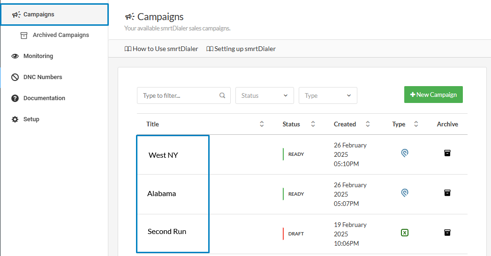Click the Second Run spreadsheet type icon
The image size is (491, 256).
404,233
